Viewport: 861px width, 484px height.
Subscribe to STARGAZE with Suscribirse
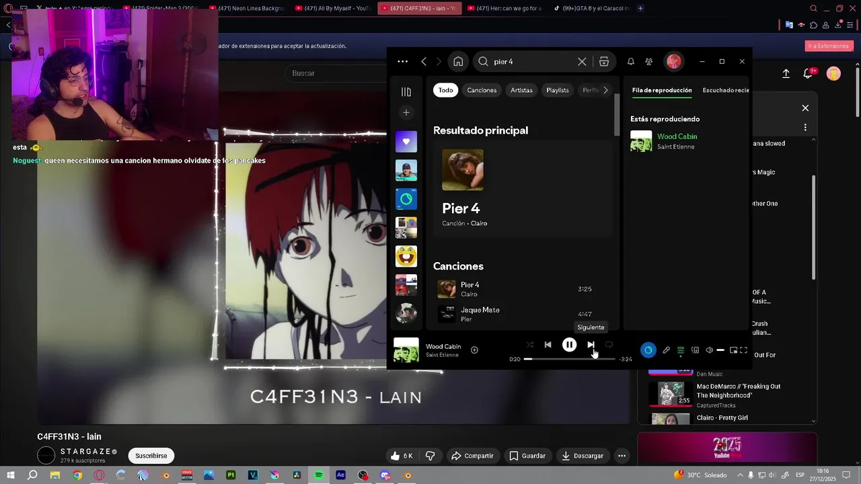[x=151, y=456]
